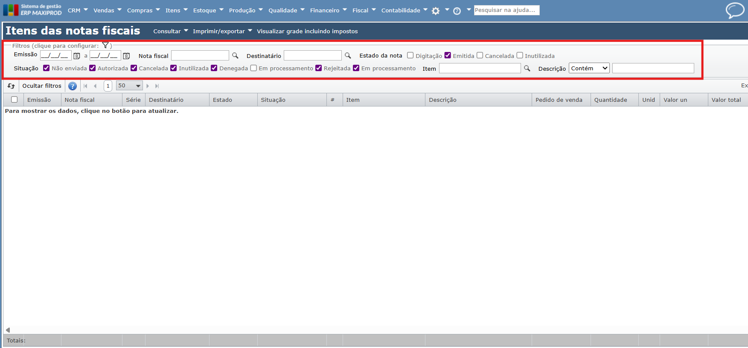Click the Nota fiscal input field
The height and width of the screenshot is (348, 748).
200,55
